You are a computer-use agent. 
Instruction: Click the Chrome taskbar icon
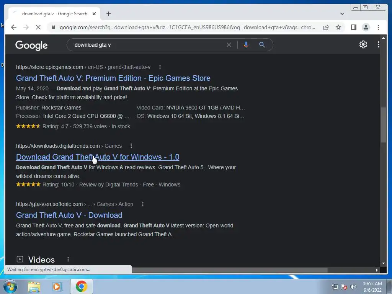coord(81,286)
